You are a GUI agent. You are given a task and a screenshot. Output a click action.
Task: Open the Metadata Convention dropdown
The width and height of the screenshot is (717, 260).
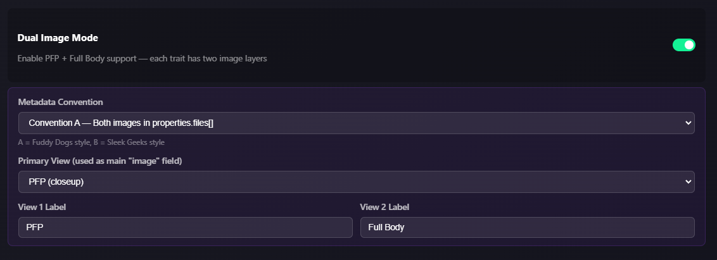pos(356,123)
